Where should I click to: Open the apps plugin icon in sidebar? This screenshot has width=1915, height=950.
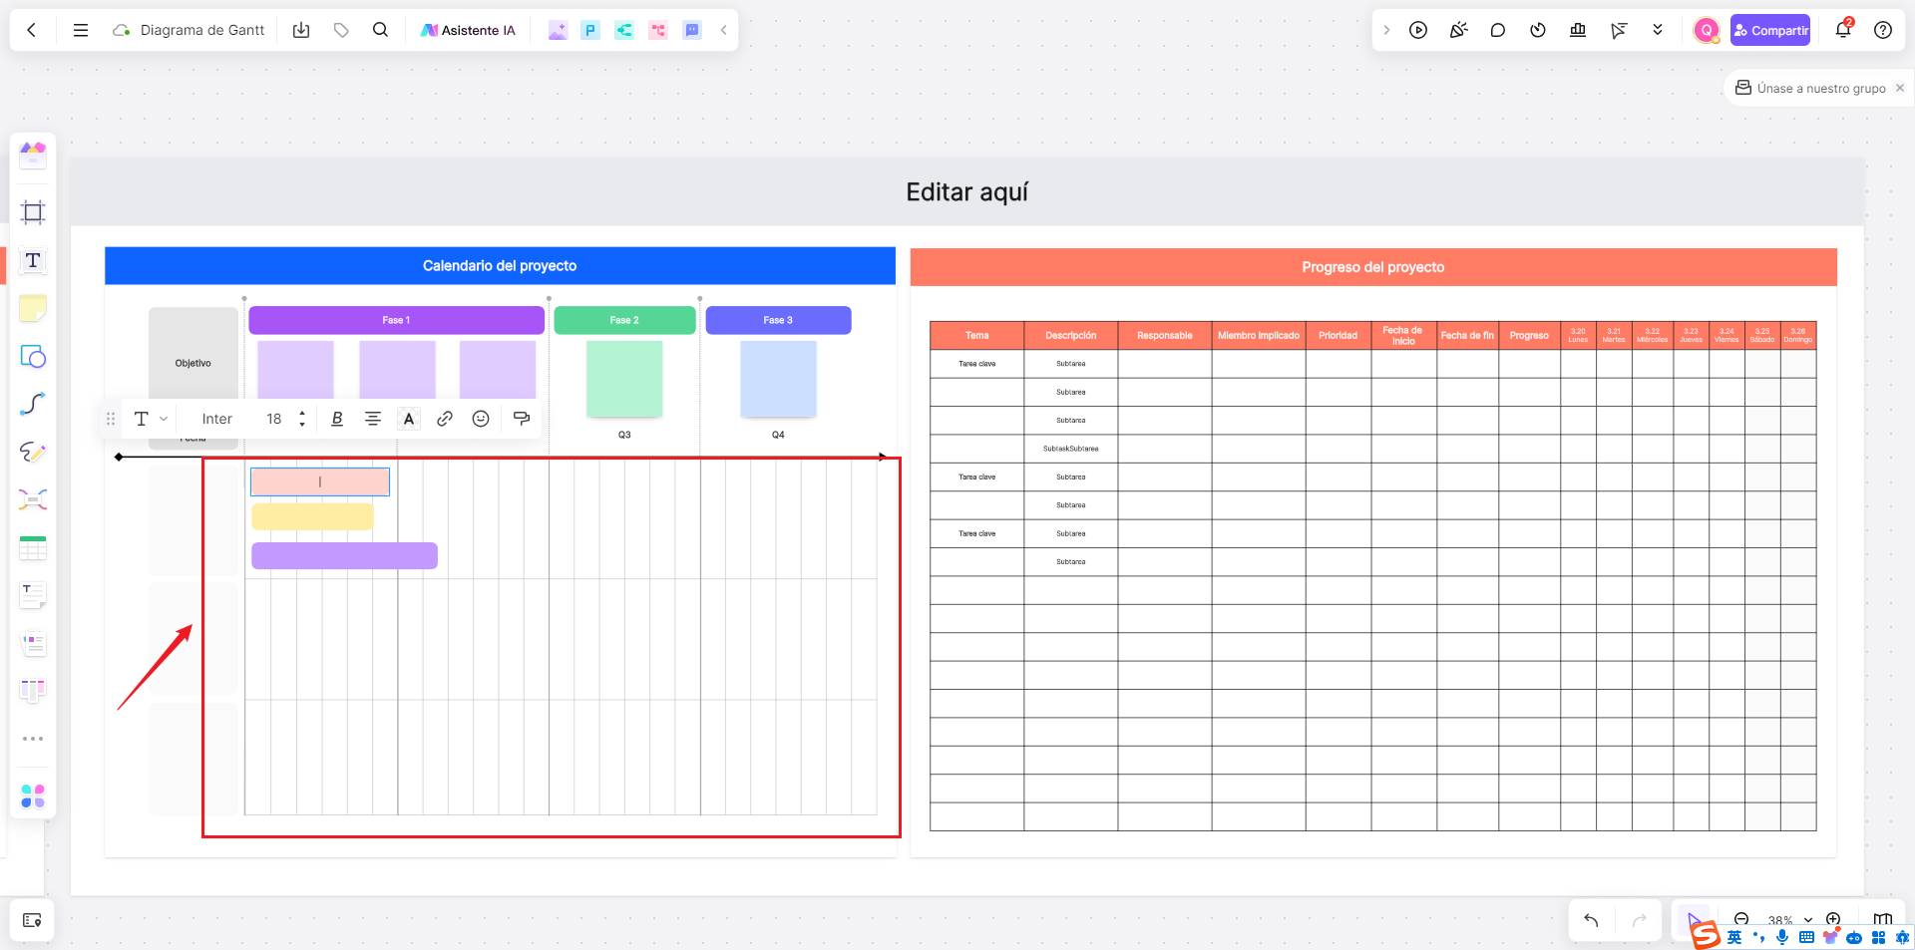pyautogui.click(x=33, y=795)
